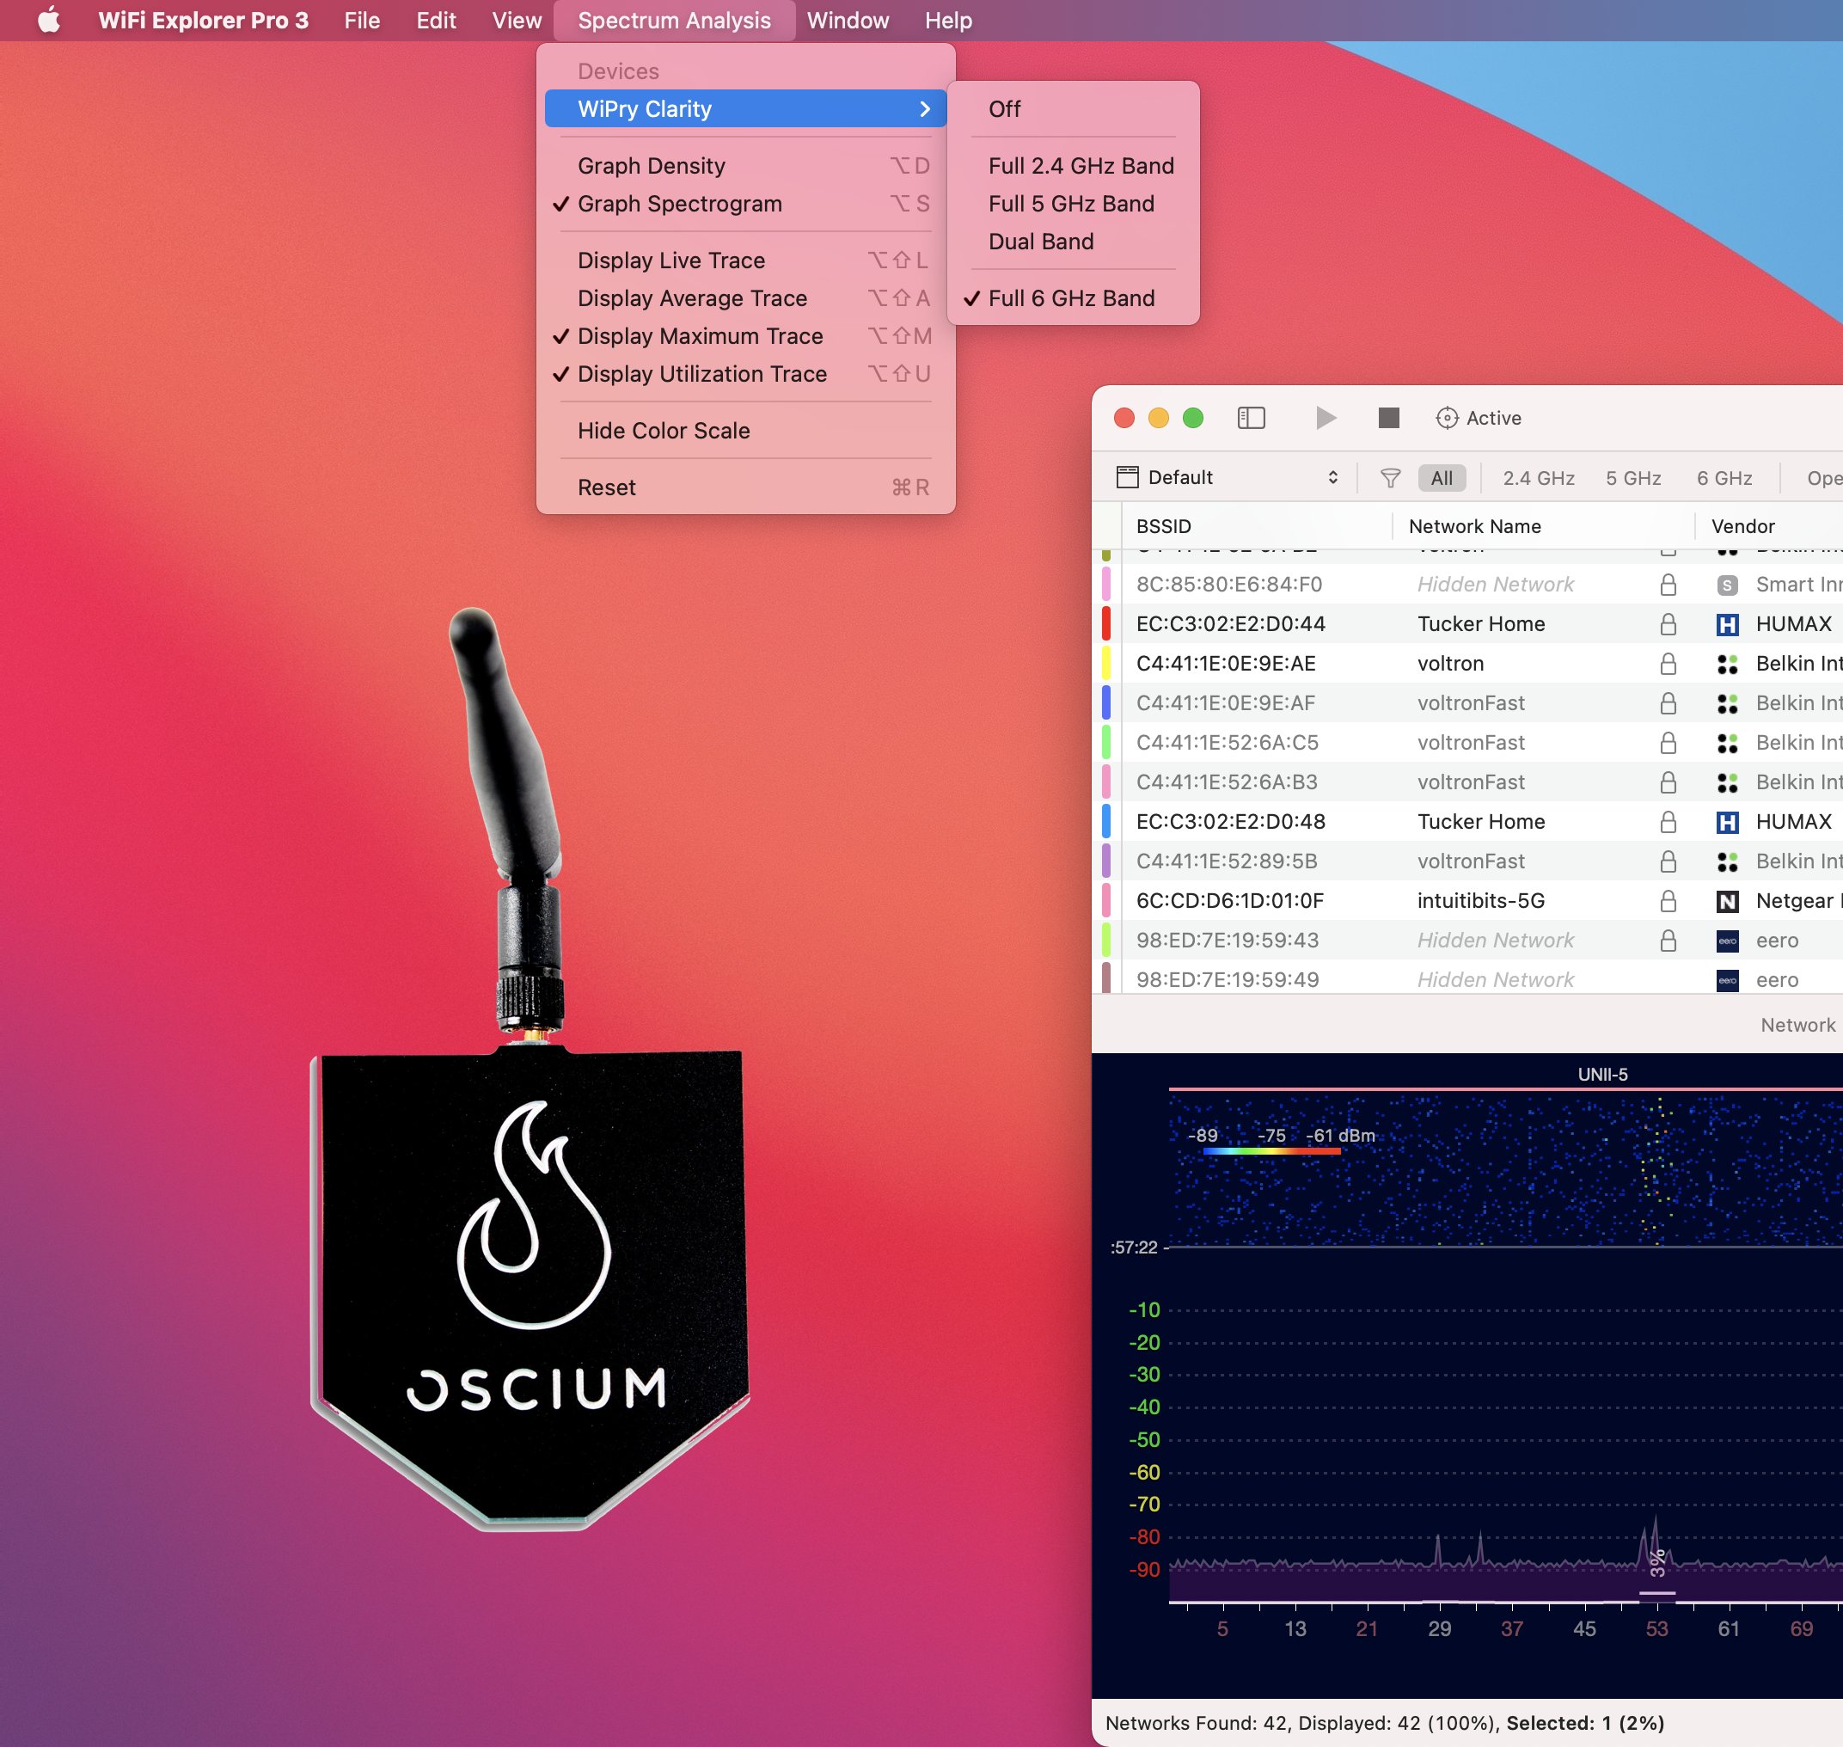This screenshot has height=1747, width=1843.
Task: Select Hidden Network 98:ED:7E:19:59:43 row
Action: point(1466,941)
